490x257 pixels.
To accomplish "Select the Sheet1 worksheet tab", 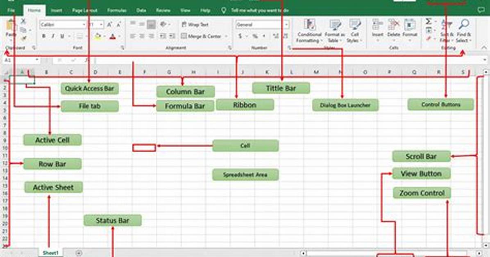I will 51,253.
